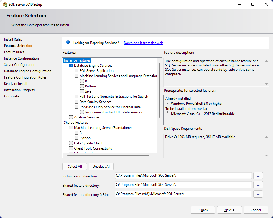This screenshot has height=218, width=273.
Task: Tick Python under Machine Learning Server (Standalone)
Action: (x=76, y=138)
